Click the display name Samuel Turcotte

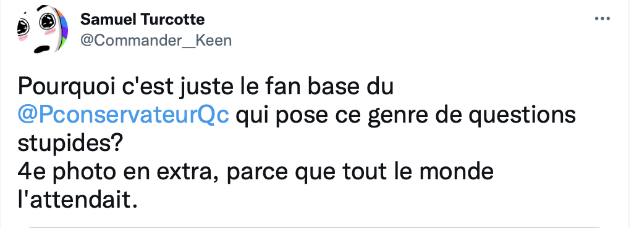[x=142, y=19]
